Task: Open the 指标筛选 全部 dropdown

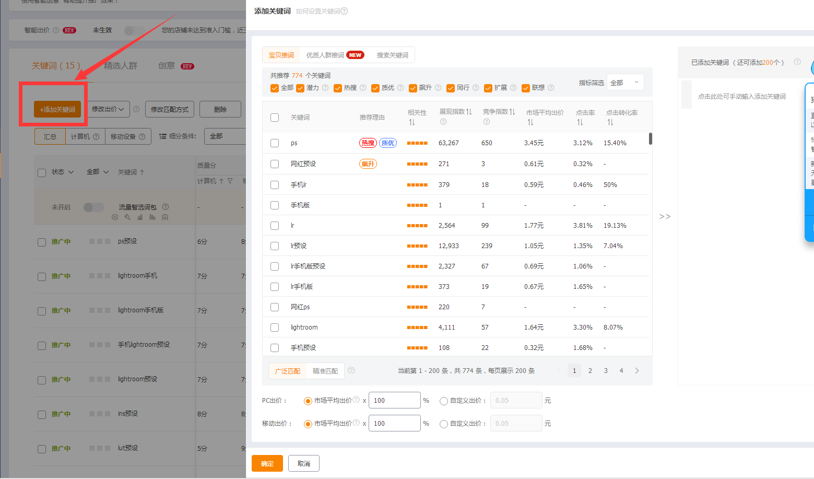Action: [x=624, y=83]
